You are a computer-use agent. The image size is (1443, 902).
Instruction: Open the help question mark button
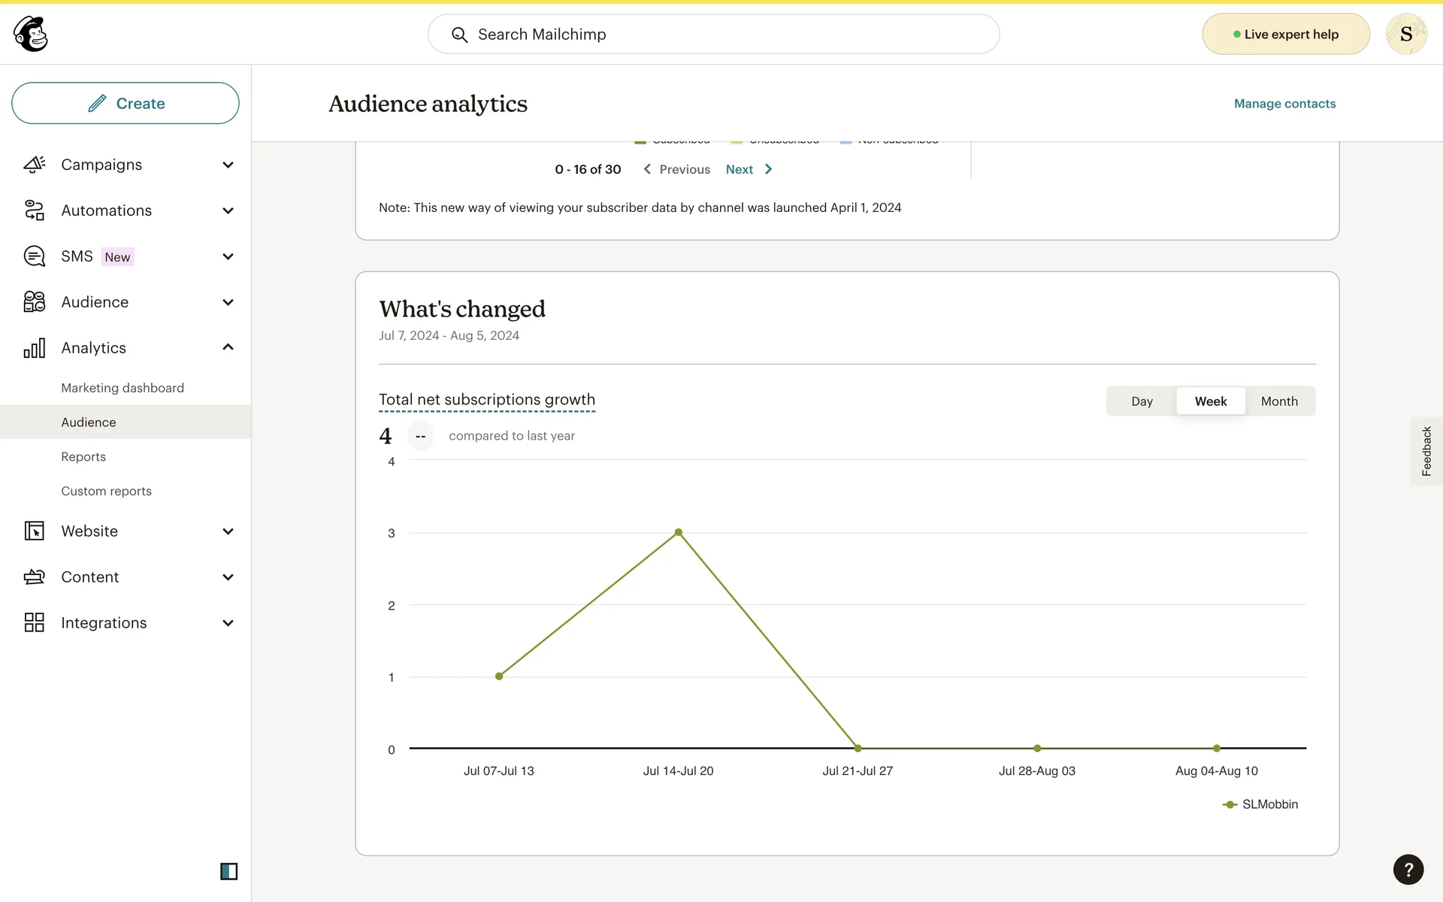pos(1408,870)
